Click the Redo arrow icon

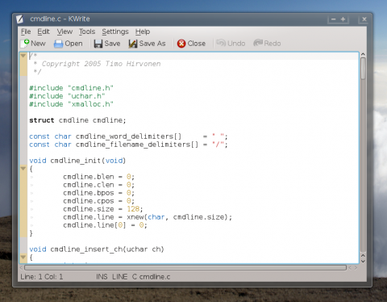258,43
